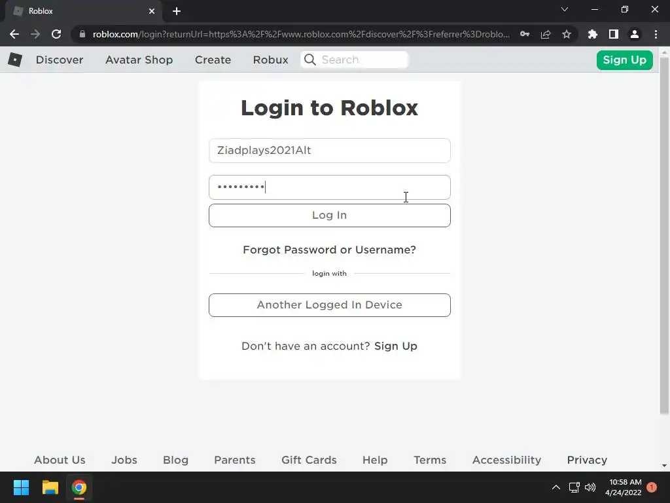Click the page vertical scrollbar
This screenshot has height=503, width=670.
pos(664,235)
